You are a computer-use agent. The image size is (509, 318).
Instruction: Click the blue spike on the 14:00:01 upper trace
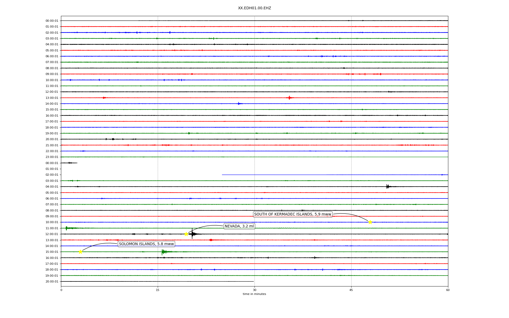coord(239,104)
